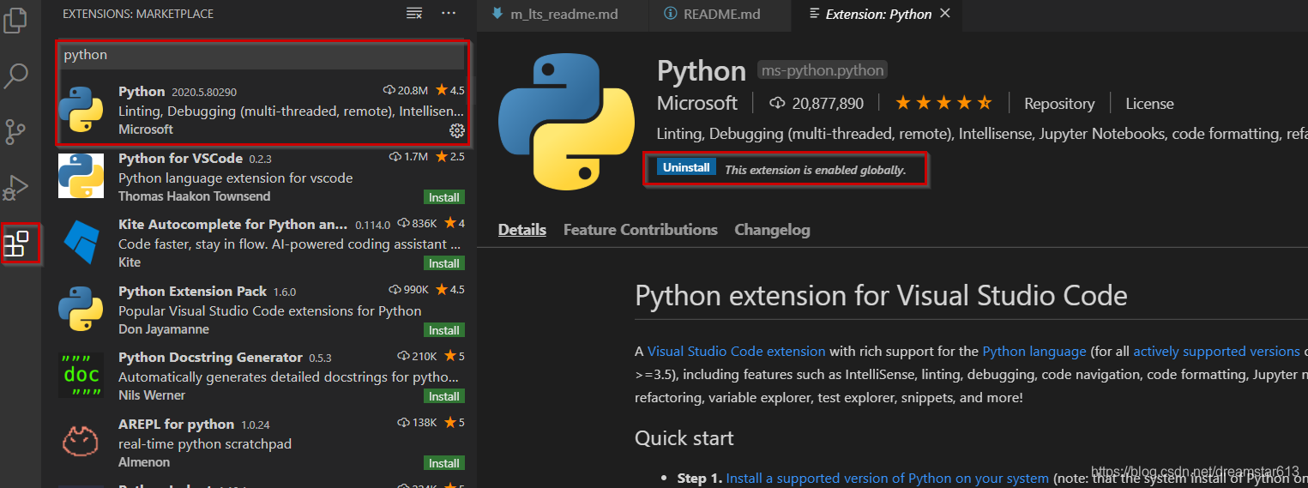Select the Kite Autocomplete extension icon
1308x488 pixels.
(81, 242)
